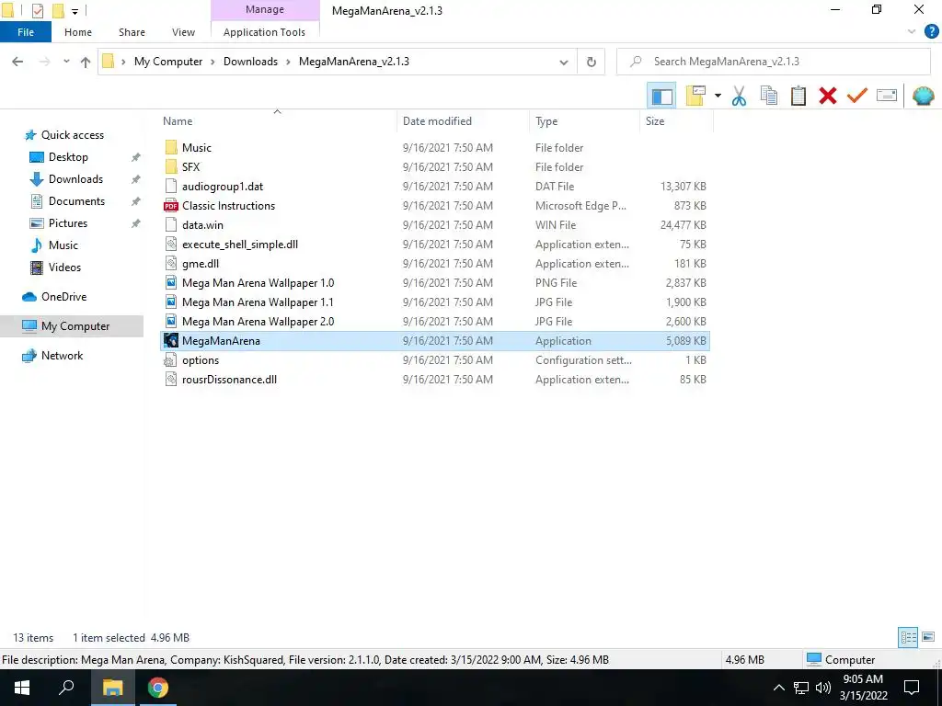
Task: Open the View ribbon tab
Action: 183,32
